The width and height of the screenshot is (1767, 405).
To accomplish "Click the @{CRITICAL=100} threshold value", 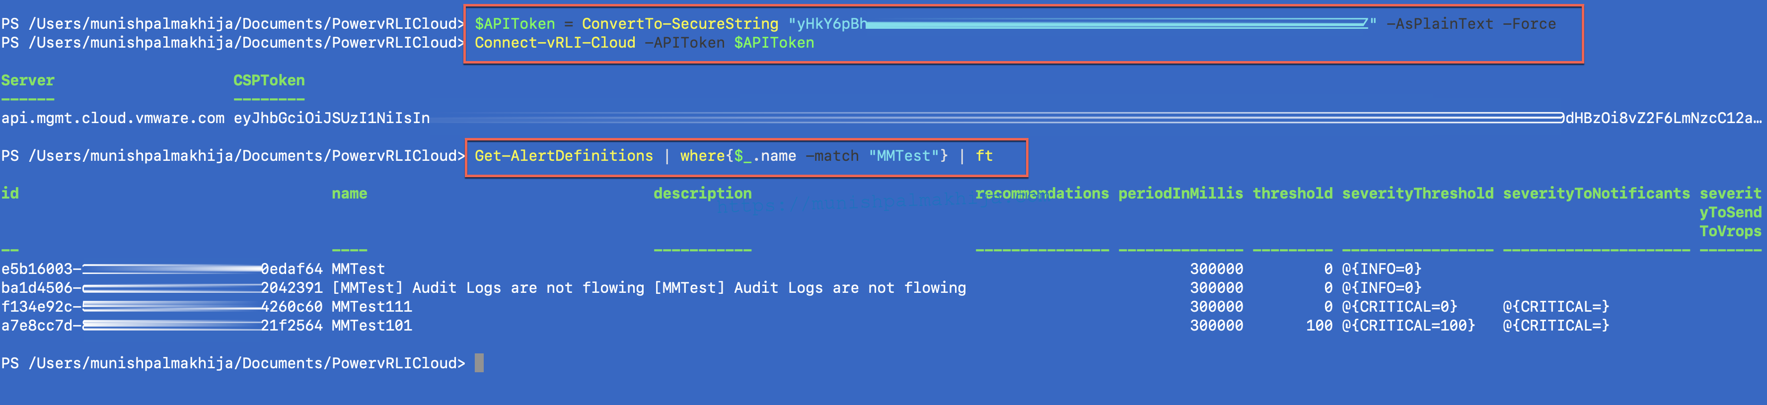I will (1408, 326).
